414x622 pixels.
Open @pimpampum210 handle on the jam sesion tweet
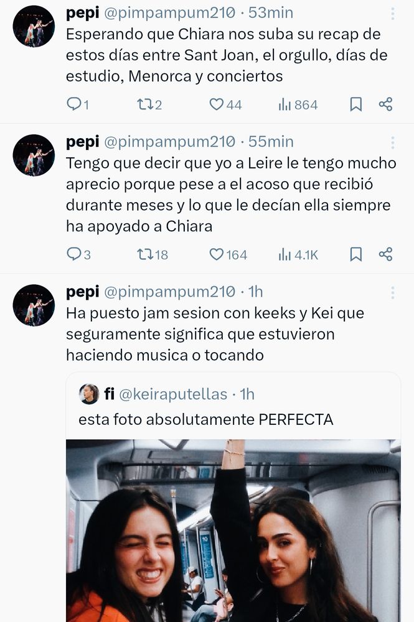[x=169, y=292]
